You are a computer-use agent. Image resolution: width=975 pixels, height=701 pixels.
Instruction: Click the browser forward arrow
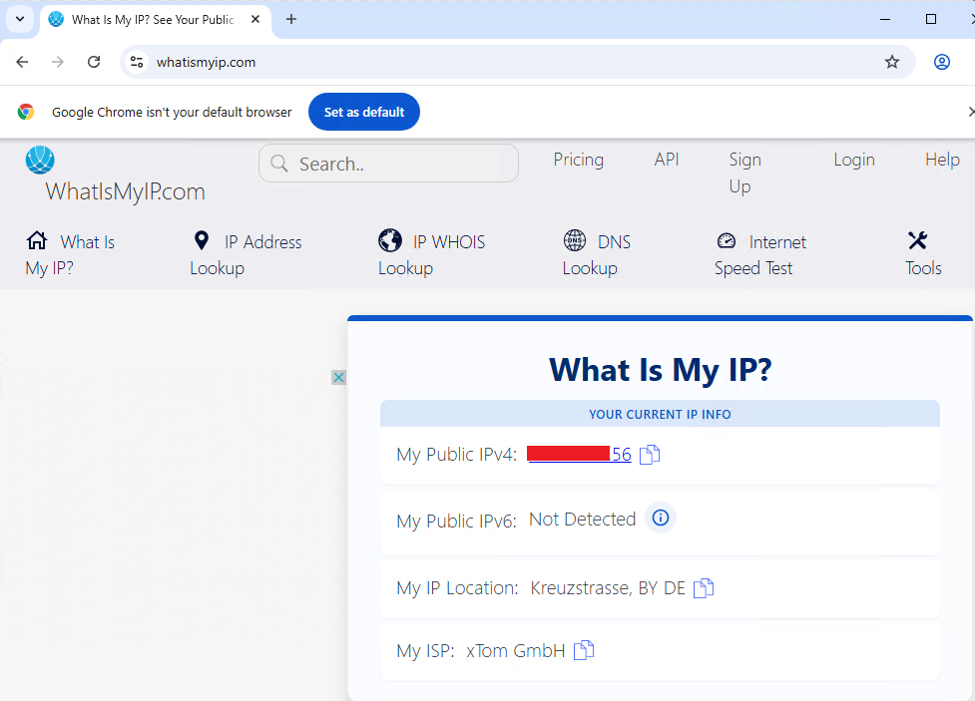[58, 62]
